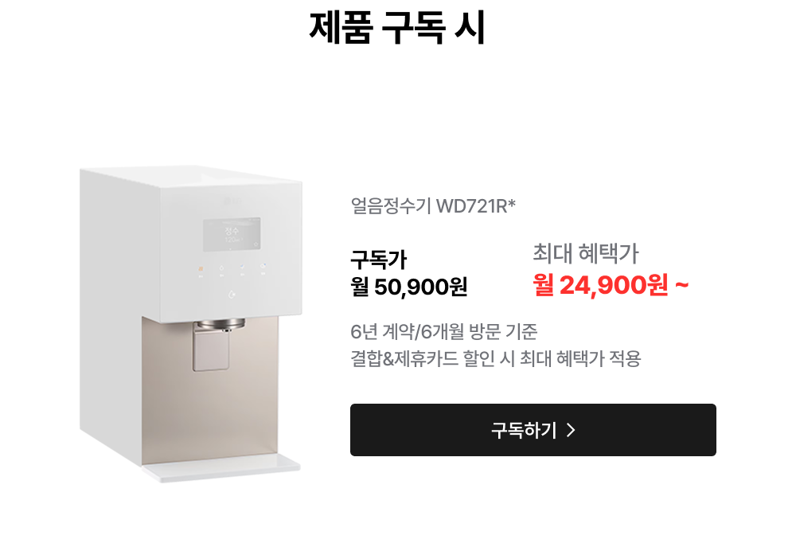This screenshot has height=547, width=796.
Task: Click the 결합&제휴카드 할인 시 최대 혜택가 적용 line
Action: (496, 358)
